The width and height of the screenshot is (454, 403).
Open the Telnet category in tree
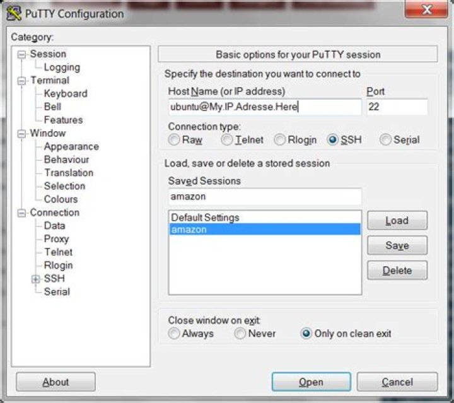[58, 252]
